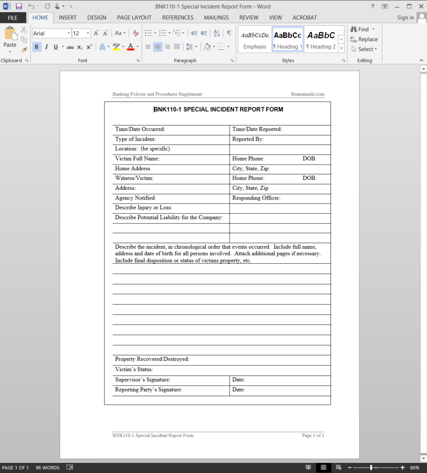Screen dimensions: 427x473
Task: Switch to the PAGE LAYOUT tab
Action: coord(134,18)
